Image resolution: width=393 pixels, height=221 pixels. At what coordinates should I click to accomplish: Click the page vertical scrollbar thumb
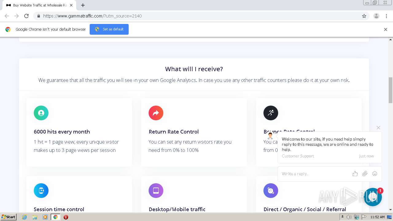(x=391, y=90)
